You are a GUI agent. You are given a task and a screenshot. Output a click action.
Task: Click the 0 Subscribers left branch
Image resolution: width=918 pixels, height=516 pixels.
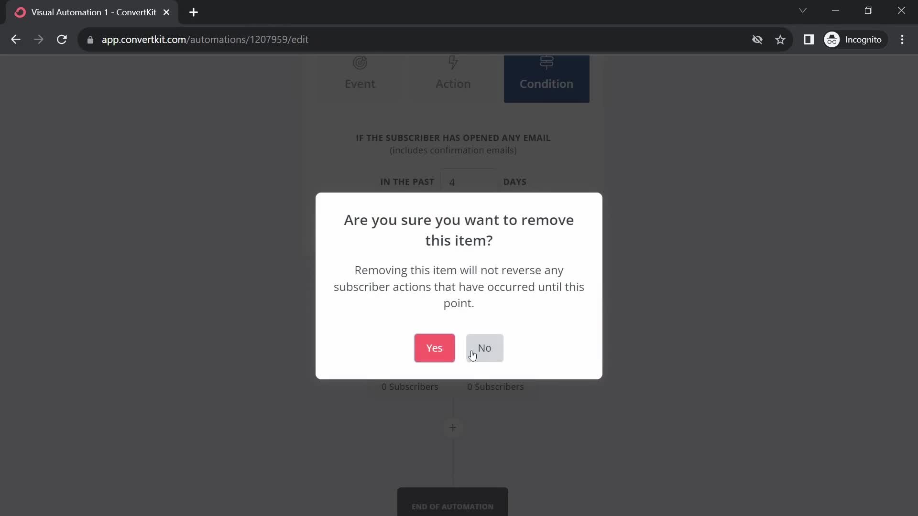[410, 386]
